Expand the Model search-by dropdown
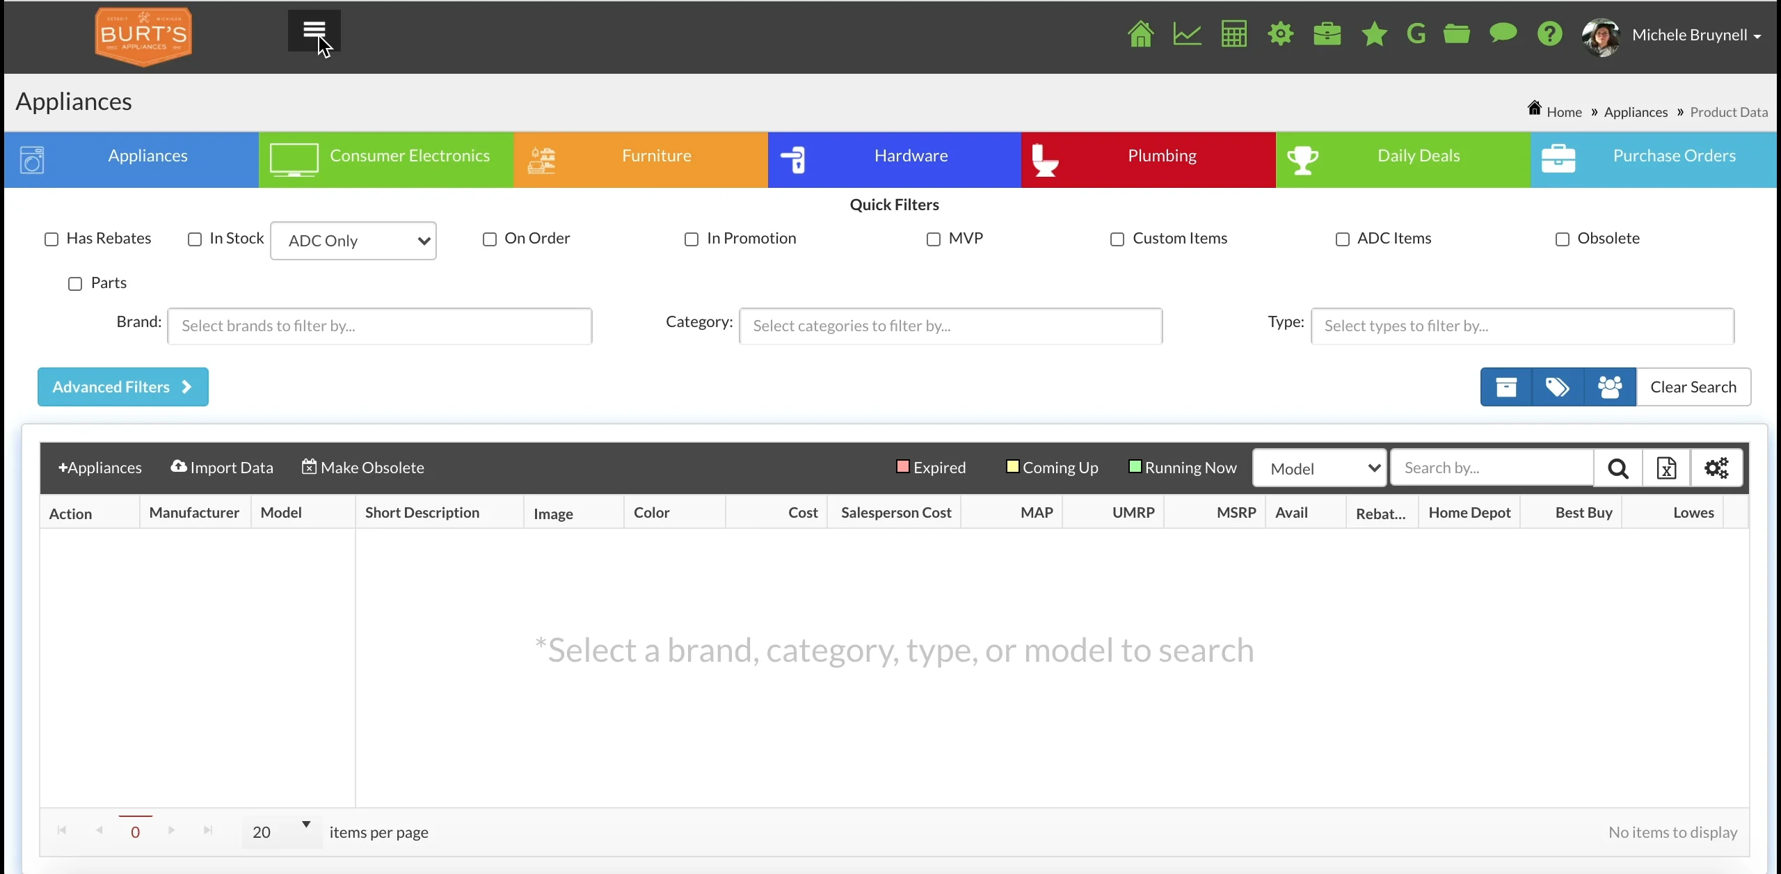 1319,468
